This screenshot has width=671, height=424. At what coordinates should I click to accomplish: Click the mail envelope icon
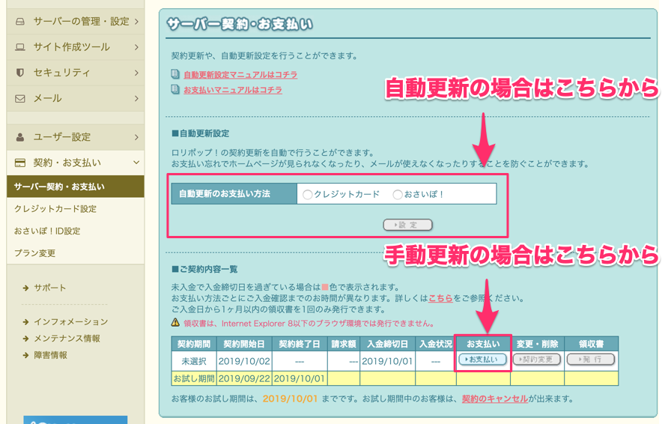click(x=20, y=98)
